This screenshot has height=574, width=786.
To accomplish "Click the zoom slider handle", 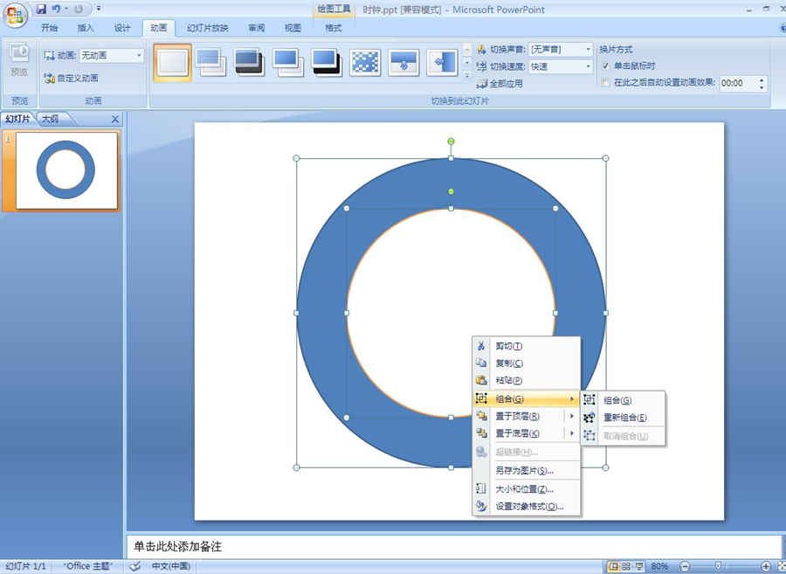I will click(x=719, y=566).
